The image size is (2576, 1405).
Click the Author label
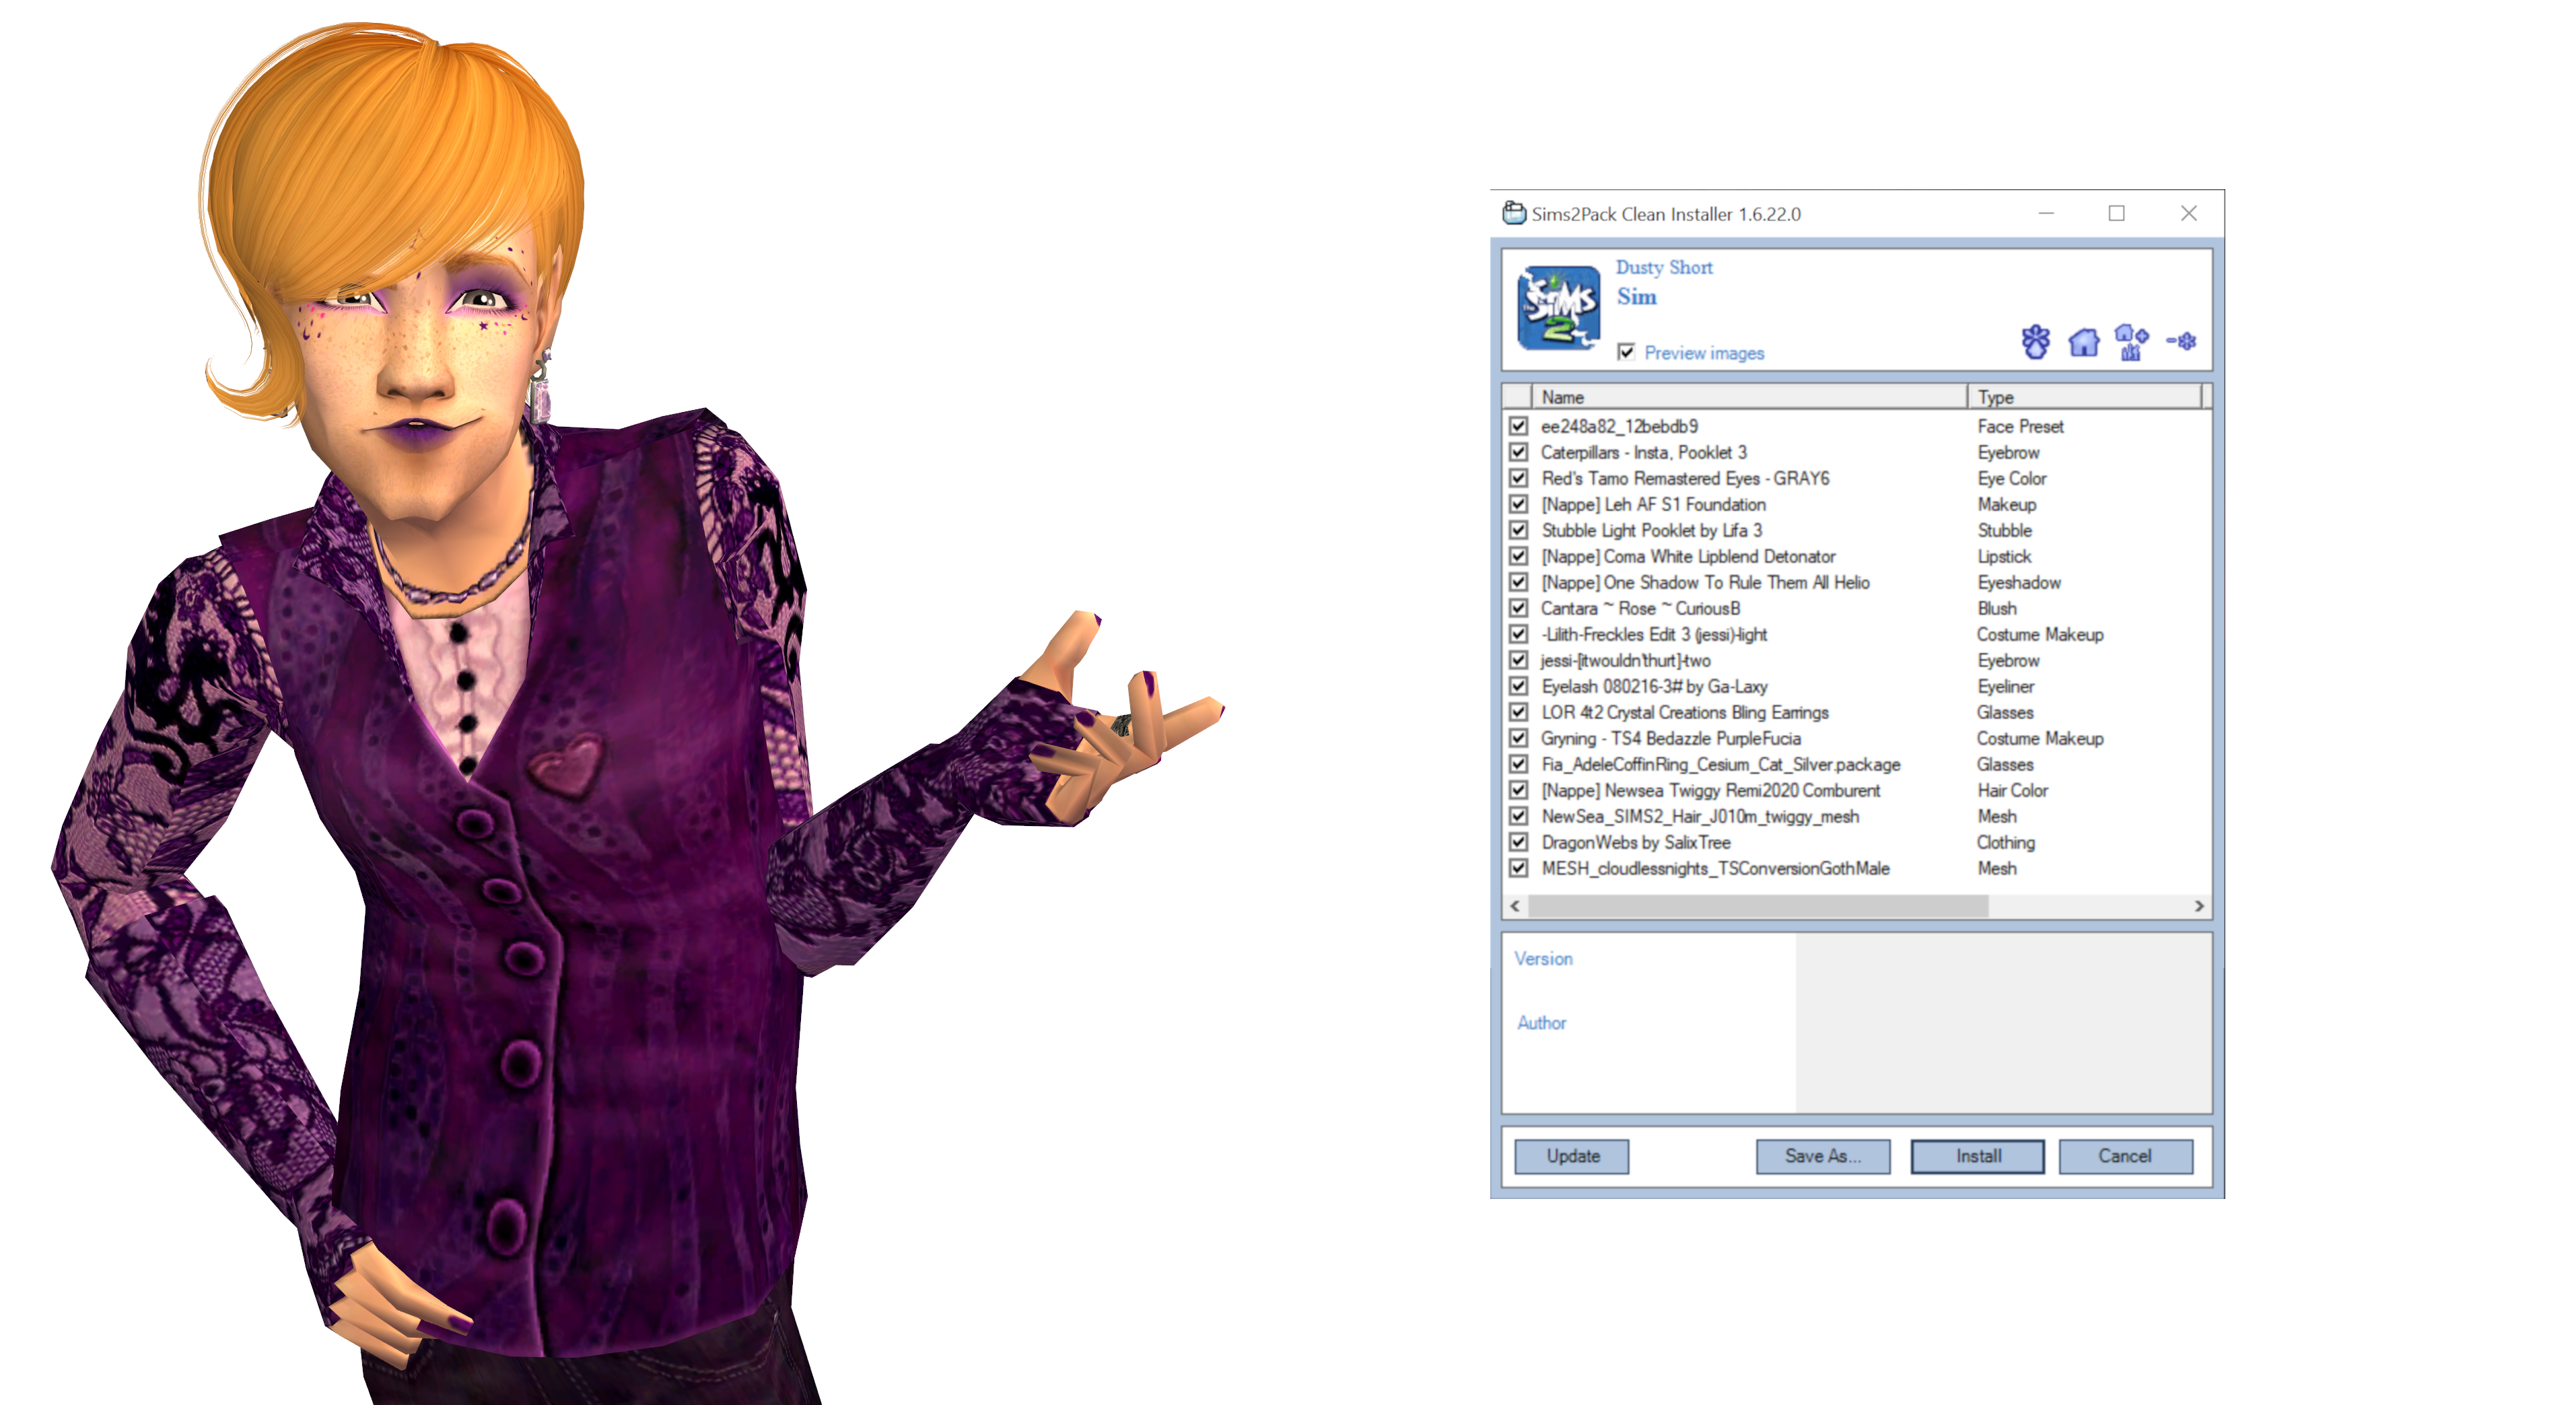pos(1541,1022)
